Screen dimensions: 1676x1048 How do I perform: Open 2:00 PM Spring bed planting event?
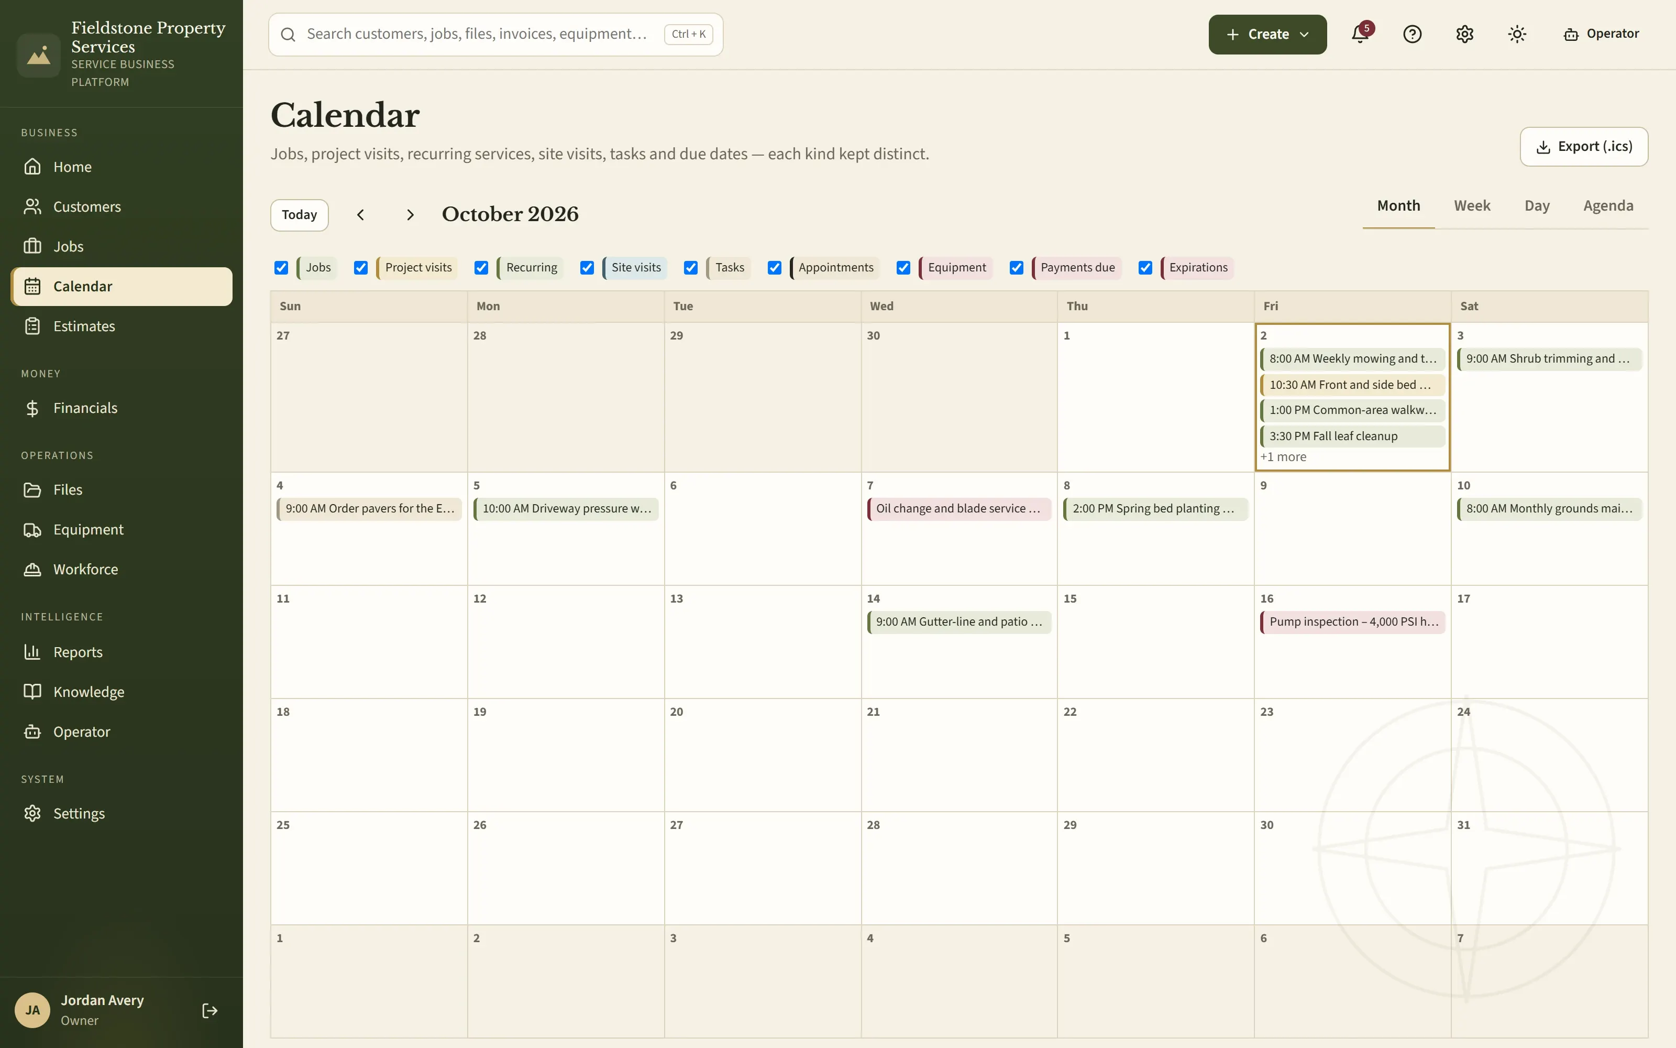click(1156, 509)
